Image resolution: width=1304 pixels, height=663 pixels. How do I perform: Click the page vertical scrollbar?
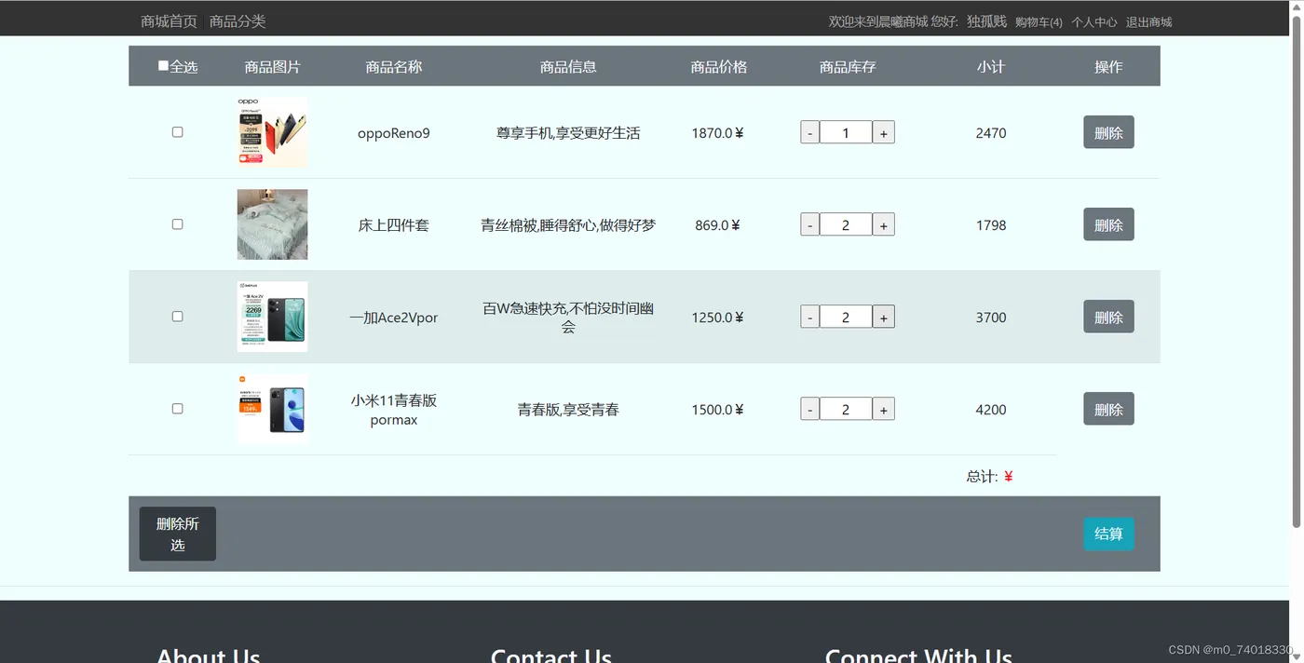click(1296, 270)
